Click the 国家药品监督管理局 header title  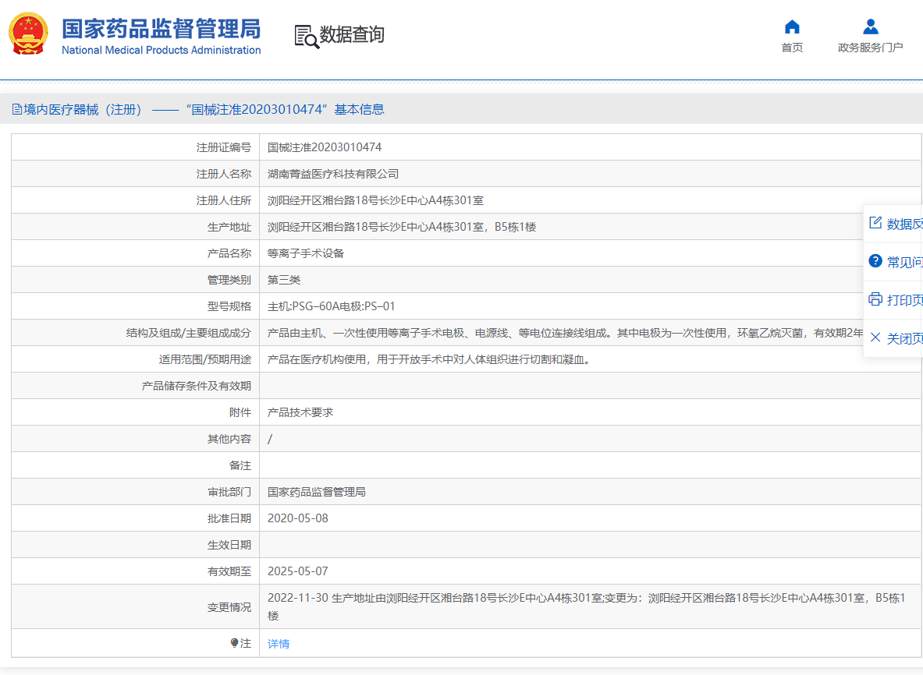[x=162, y=29]
